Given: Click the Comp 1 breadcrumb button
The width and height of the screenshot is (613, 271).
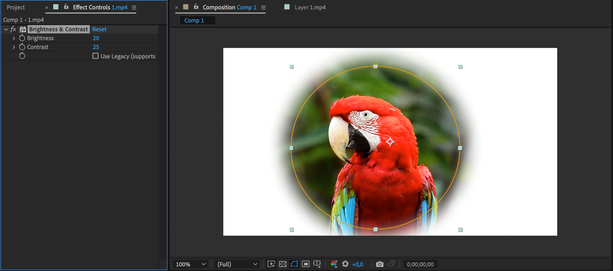Looking at the screenshot, I should (x=194, y=20).
